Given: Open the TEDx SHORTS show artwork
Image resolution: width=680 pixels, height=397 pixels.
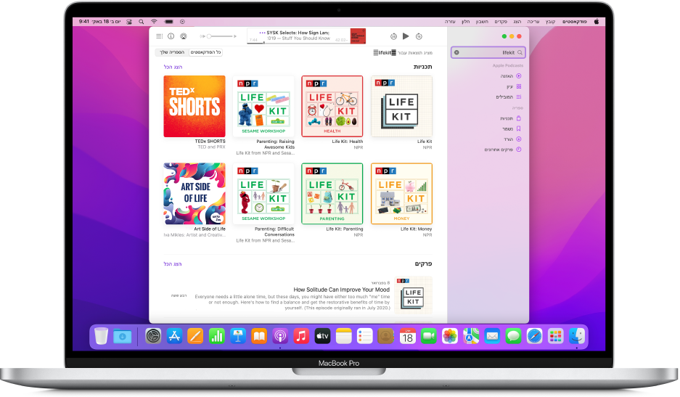Looking at the screenshot, I should pyautogui.click(x=194, y=106).
